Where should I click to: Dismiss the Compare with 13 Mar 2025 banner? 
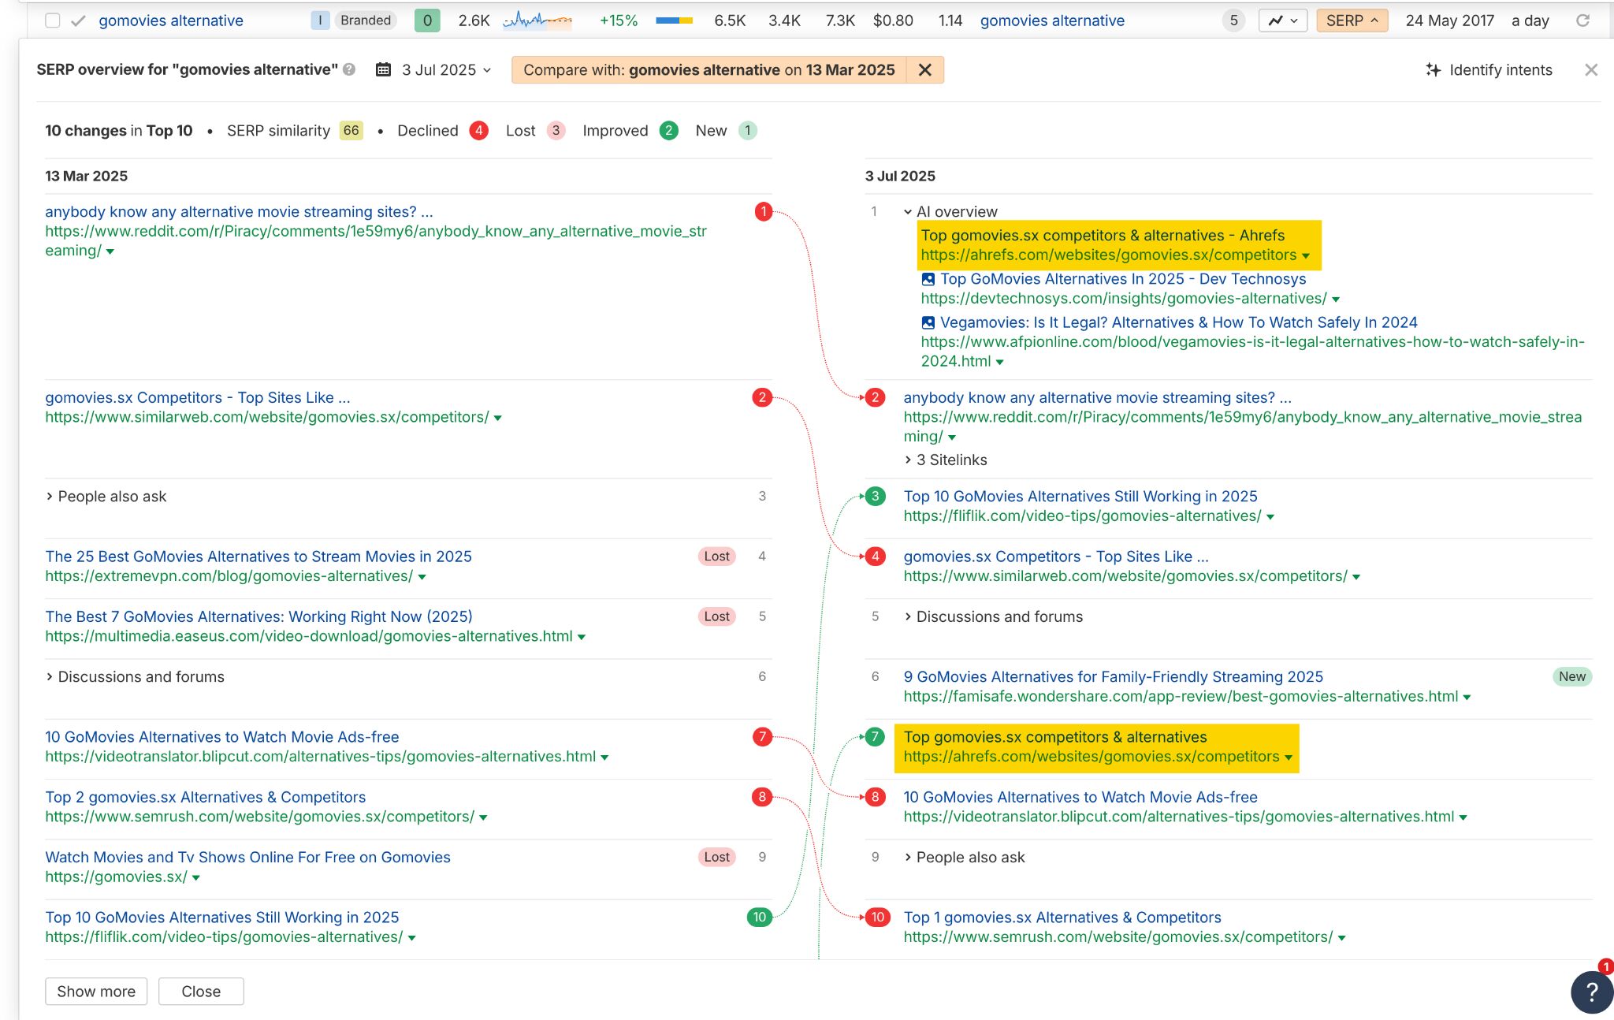(x=927, y=69)
